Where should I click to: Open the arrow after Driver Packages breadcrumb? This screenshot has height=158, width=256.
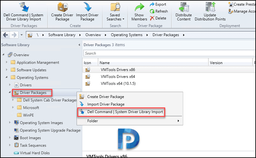click(184, 35)
